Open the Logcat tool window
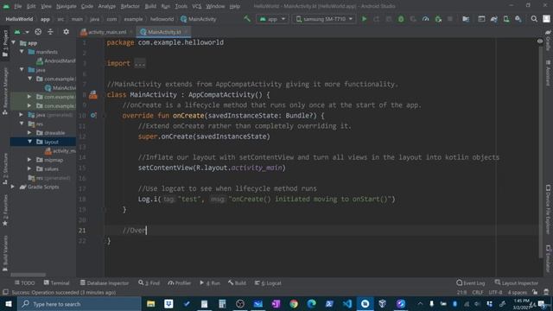This screenshot has width=553, height=311. [x=268, y=282]
